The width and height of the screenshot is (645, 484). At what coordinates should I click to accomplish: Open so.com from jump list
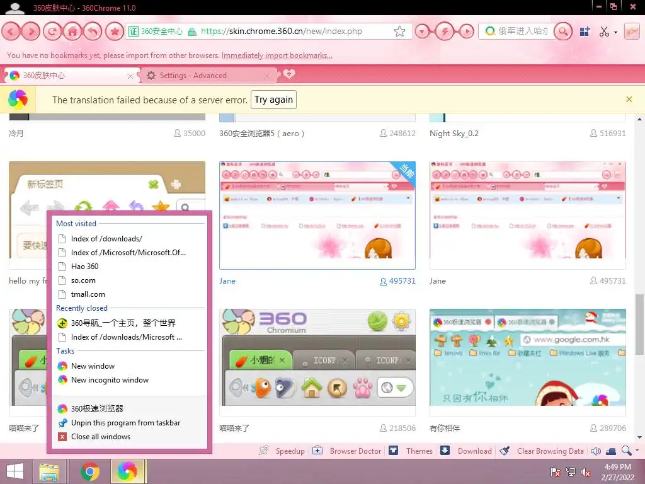129,280
